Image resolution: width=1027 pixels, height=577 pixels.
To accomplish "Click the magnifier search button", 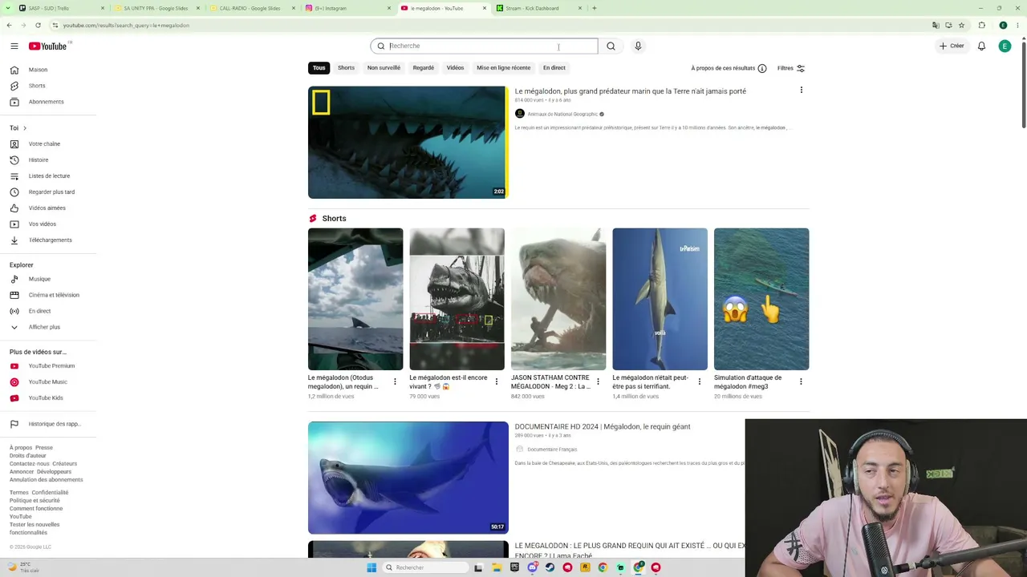I will click(611, 46).
